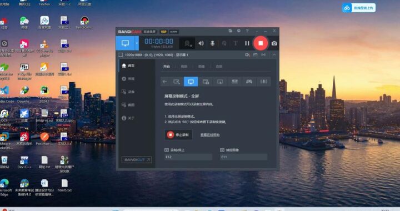Open Firefox desktop shortcut
This screenshot has width=400, height=211.
click(44, 3)
